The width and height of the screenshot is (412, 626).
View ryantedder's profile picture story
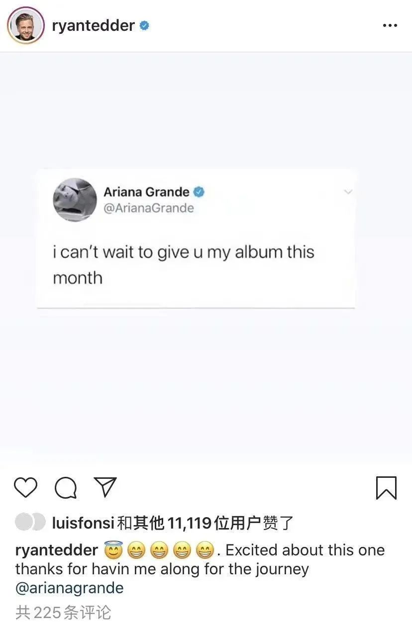coord(25,25)
